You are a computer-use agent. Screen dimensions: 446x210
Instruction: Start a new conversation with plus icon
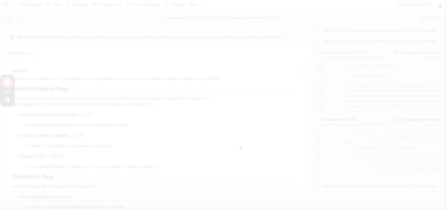(x=21, y=17)
